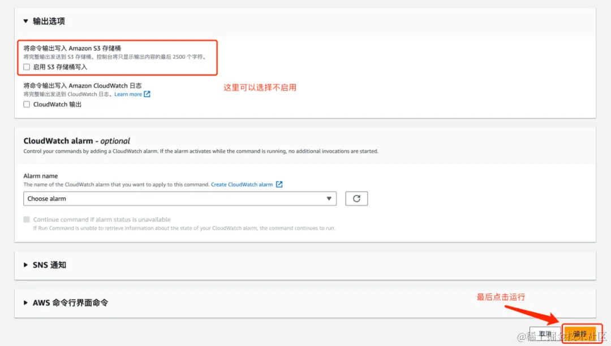Screen dimensions: 611x346
Task: Collapse the 输出选项 section
Action: pyautogui.click(x=25, y=21)
